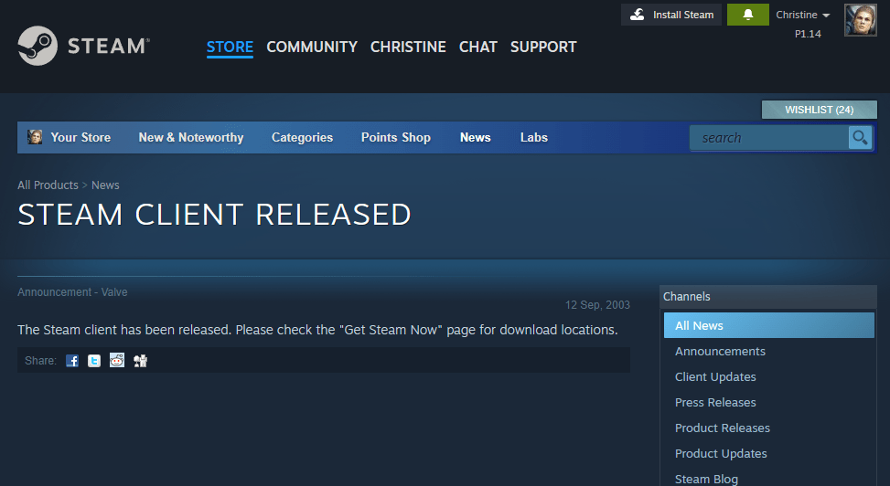The image size is (890, 486).
Task: Click the profile avatar in top corner
Action: 861,20
